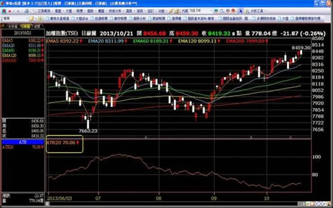Click the blank page icon beside the printer
The width and height of the screenshot is (333, 208).
[x=32, y=11]
